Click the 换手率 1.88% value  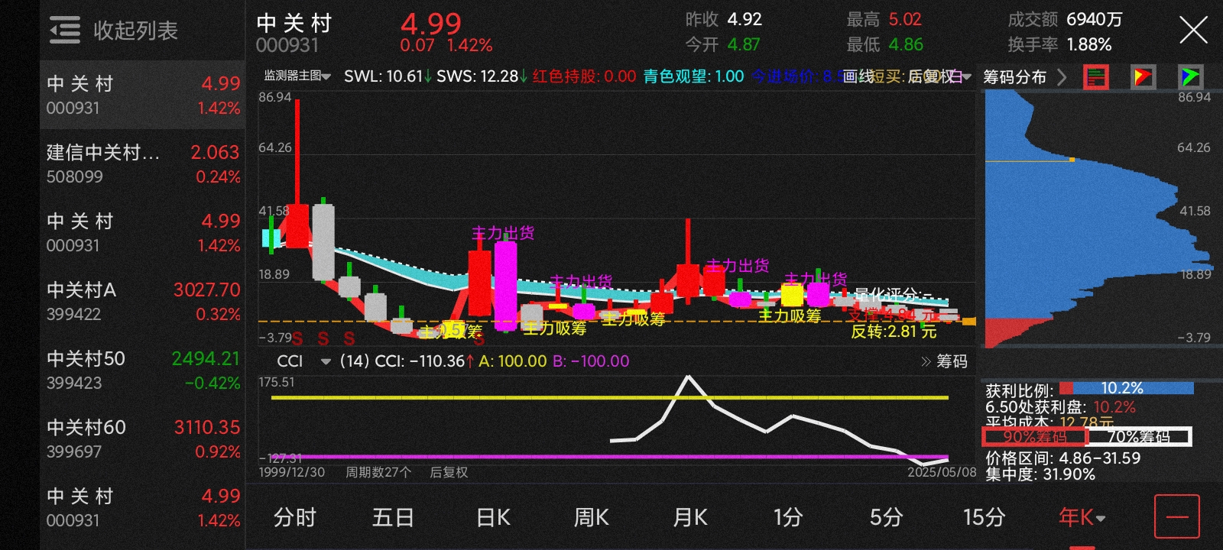[1089, 44]
